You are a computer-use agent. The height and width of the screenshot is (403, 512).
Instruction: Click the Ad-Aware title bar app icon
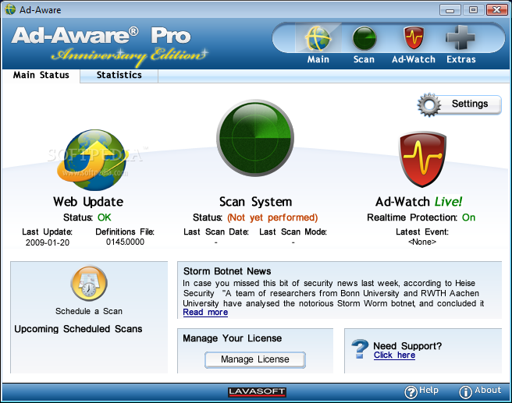10,9
